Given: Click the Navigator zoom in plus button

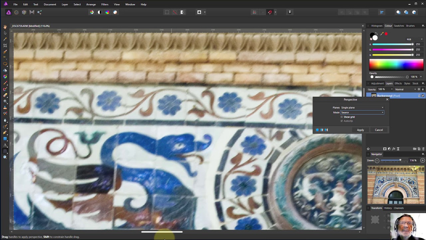Looking at the screenshot, I should [x=422, y=160].
